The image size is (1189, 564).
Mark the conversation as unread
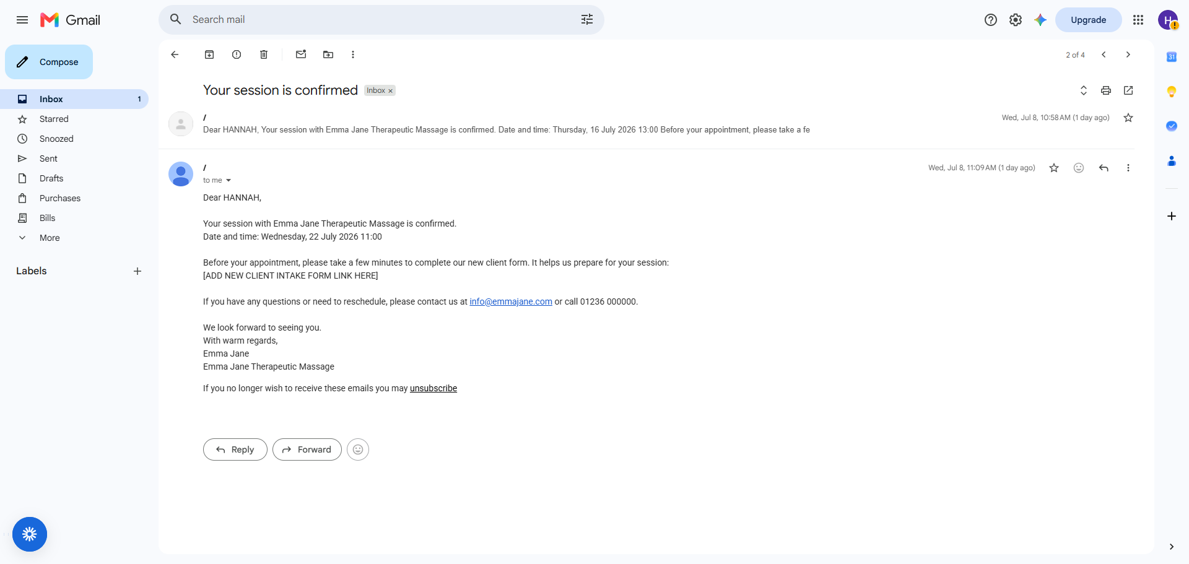tap(301, 54)
